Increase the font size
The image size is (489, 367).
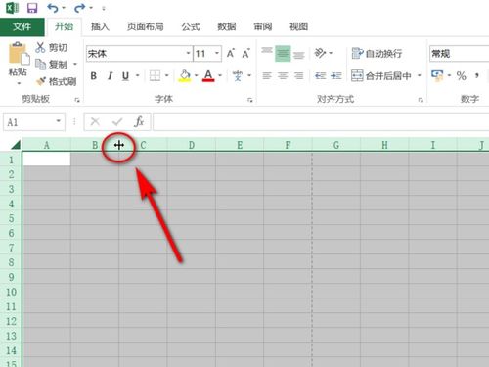tap(231, 53)
